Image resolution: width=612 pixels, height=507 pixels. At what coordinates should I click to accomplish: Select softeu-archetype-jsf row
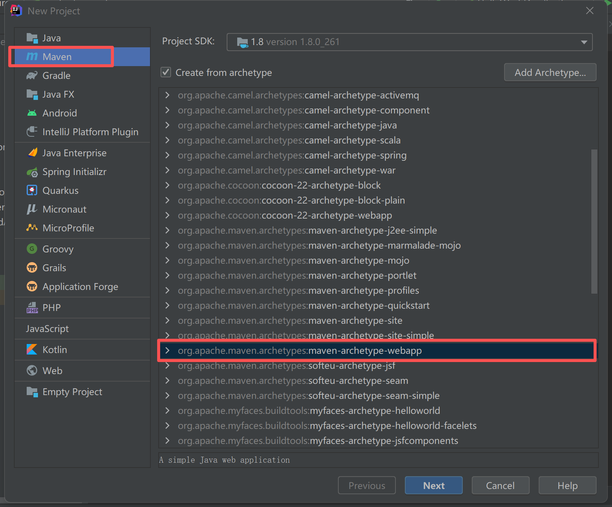[x=378, y=366]
